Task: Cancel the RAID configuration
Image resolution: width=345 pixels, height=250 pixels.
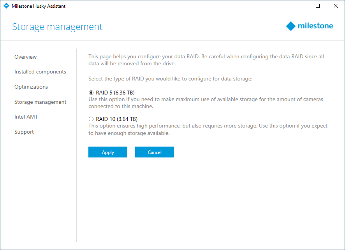Action: coord(155,152)
